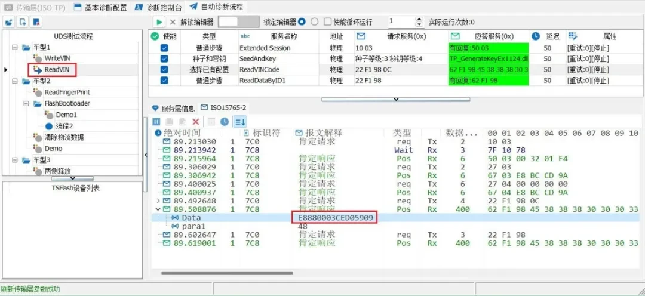Expand the 89.492648 message row
This screenshot has width=645, height=296.
pyautogui.click(x=159, y=201)
